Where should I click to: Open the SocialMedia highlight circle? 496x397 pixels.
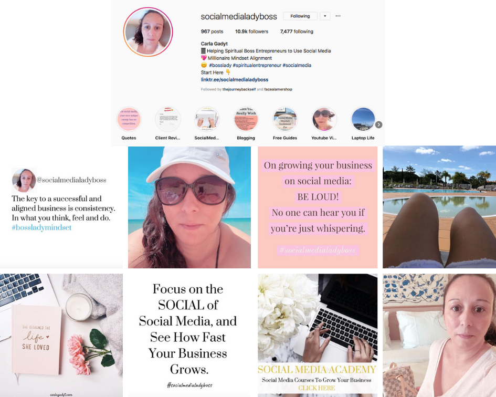(x=207, y=119)
